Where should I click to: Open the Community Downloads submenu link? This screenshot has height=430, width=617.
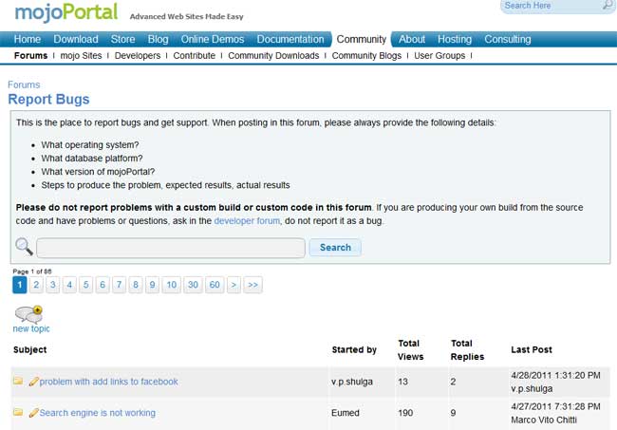point(273,56)
